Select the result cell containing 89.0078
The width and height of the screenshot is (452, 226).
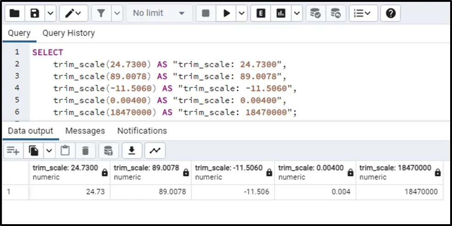click(x=150, y=191)
